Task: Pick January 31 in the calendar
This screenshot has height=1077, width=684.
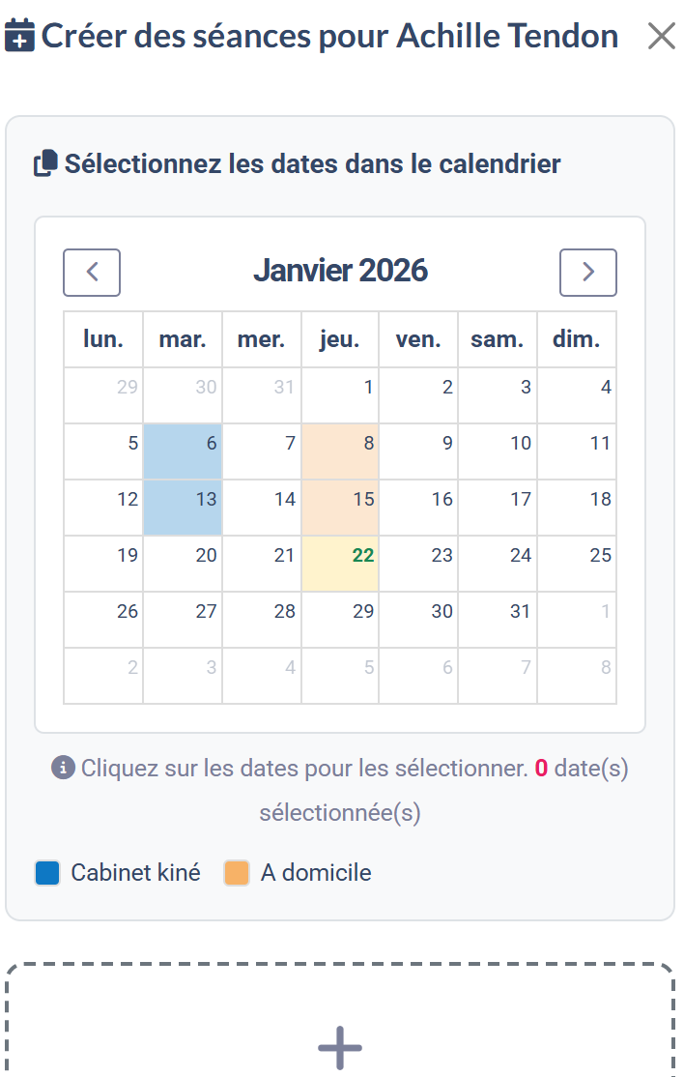Action: 498,620
